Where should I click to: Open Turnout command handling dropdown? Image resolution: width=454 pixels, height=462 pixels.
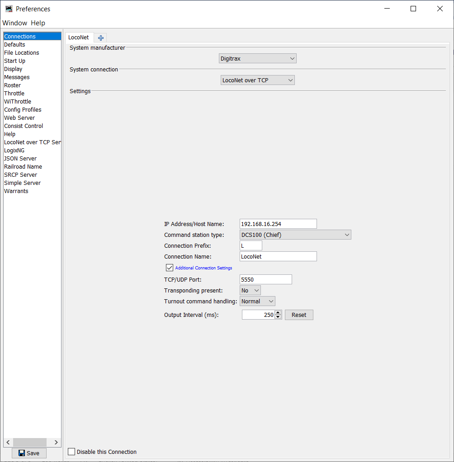pyautogui.click(x=257, y=302)
